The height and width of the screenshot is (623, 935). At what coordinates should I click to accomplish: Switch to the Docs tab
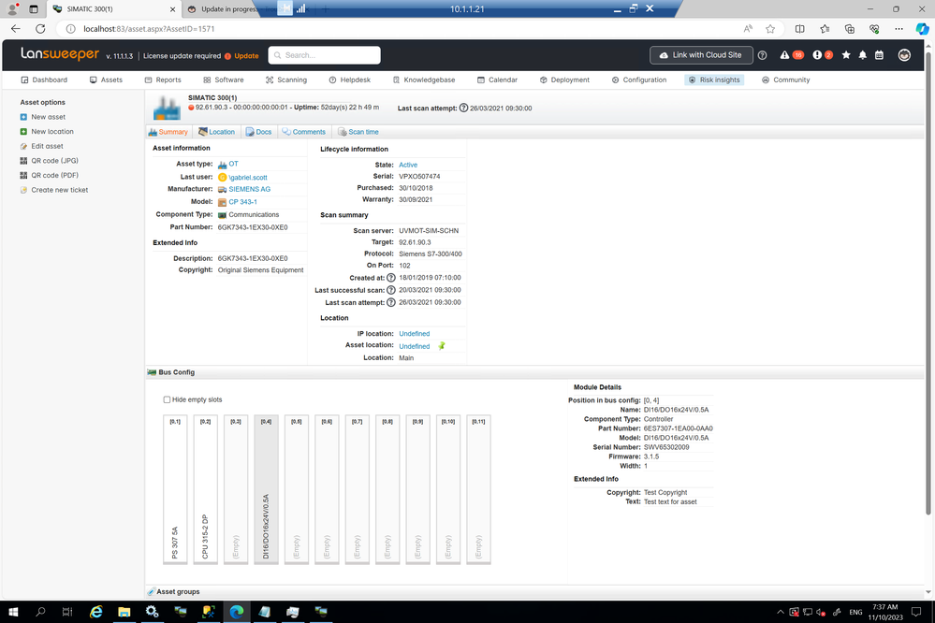click(x=259, y=132)
